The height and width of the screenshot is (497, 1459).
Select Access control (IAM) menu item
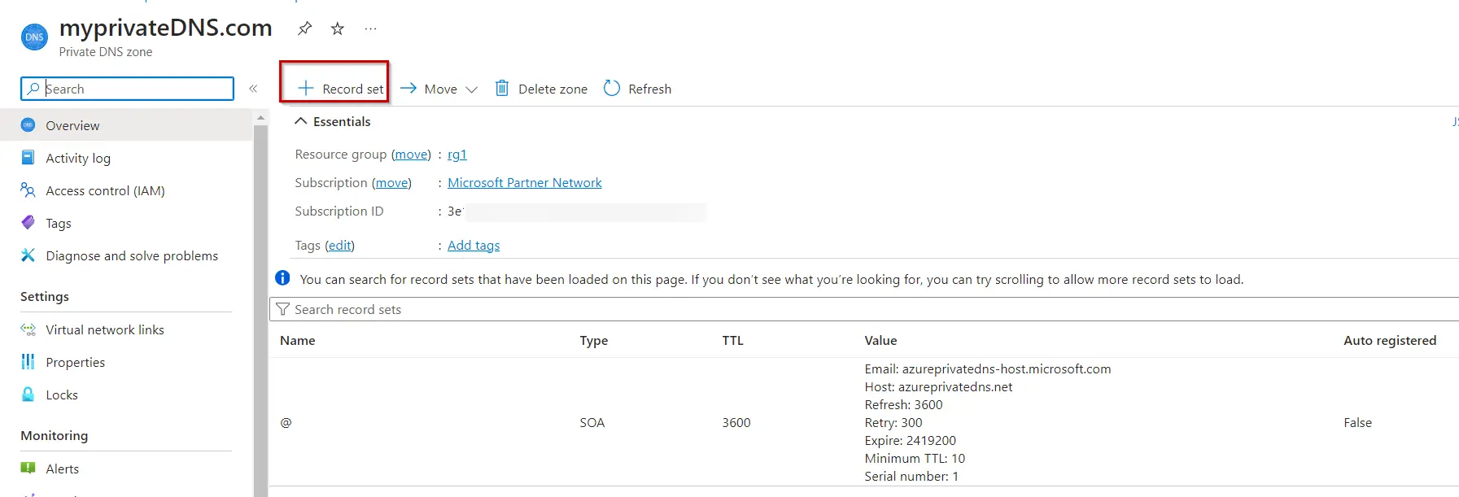105,190
